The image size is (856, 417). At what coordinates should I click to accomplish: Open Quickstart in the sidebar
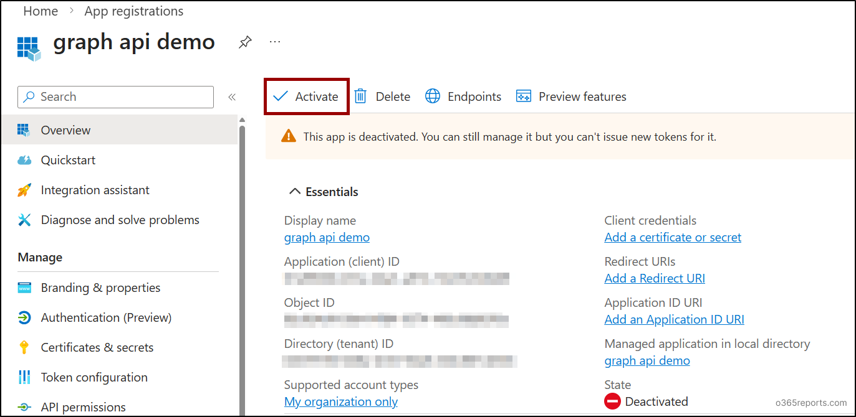pyautogui.click(x=68, y=160)
